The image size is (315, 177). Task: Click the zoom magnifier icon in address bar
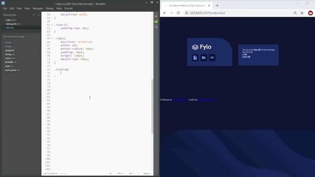(295, 13)
